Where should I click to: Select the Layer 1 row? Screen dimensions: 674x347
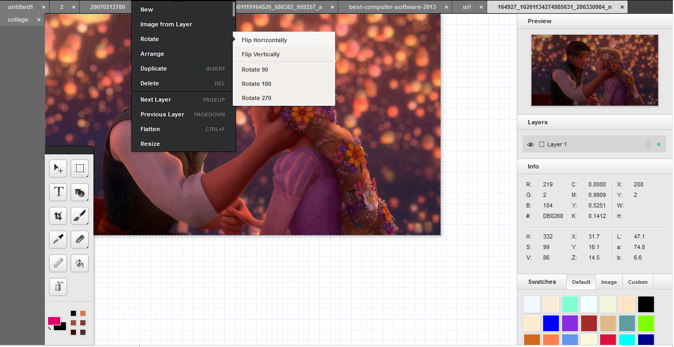tap(594, 144)
